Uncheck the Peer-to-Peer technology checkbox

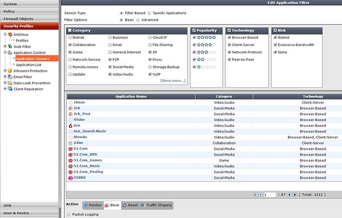pyautogui.click(x=230, y=59)
